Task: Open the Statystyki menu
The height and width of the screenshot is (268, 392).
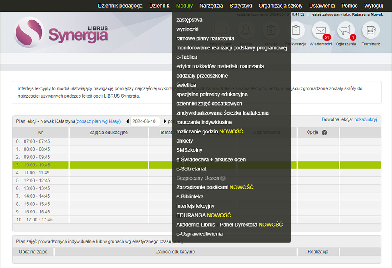Action: point(241,6)
